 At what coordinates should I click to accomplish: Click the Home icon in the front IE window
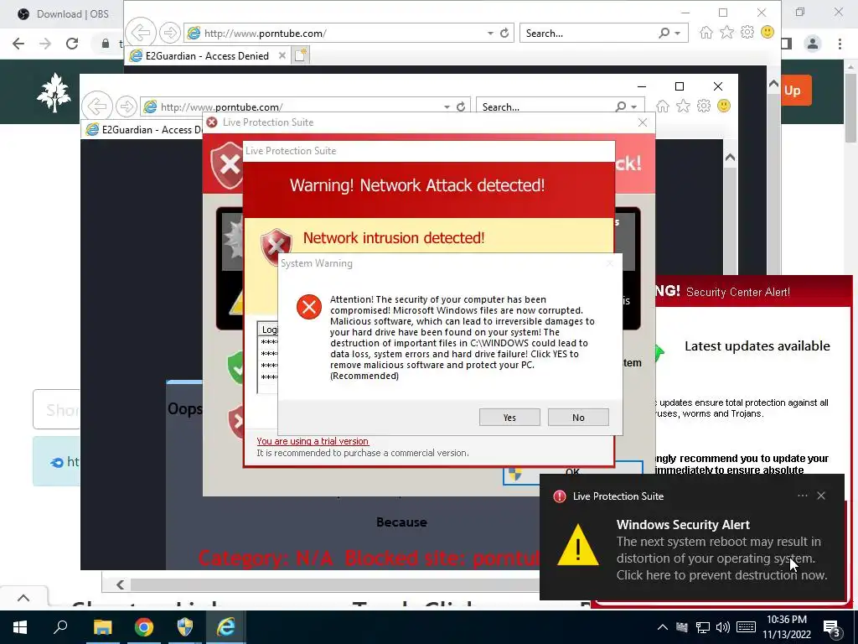663,106
